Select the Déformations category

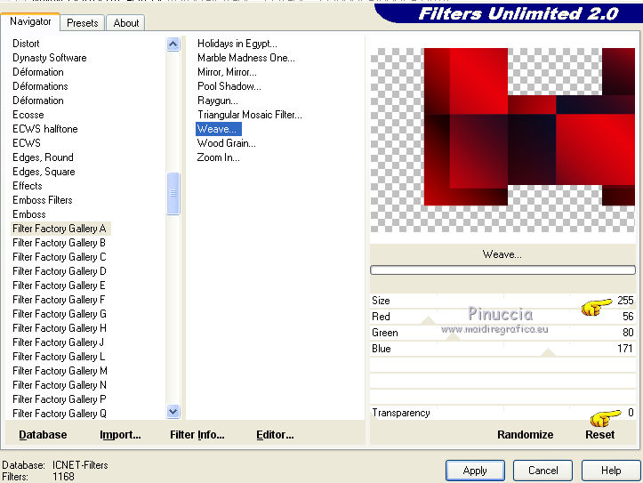[x=40, y=86]
